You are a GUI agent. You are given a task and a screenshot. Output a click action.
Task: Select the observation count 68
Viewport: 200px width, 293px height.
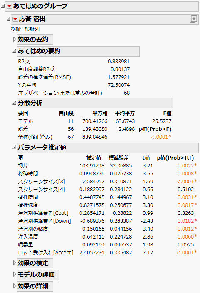click(x=127, y=93)
